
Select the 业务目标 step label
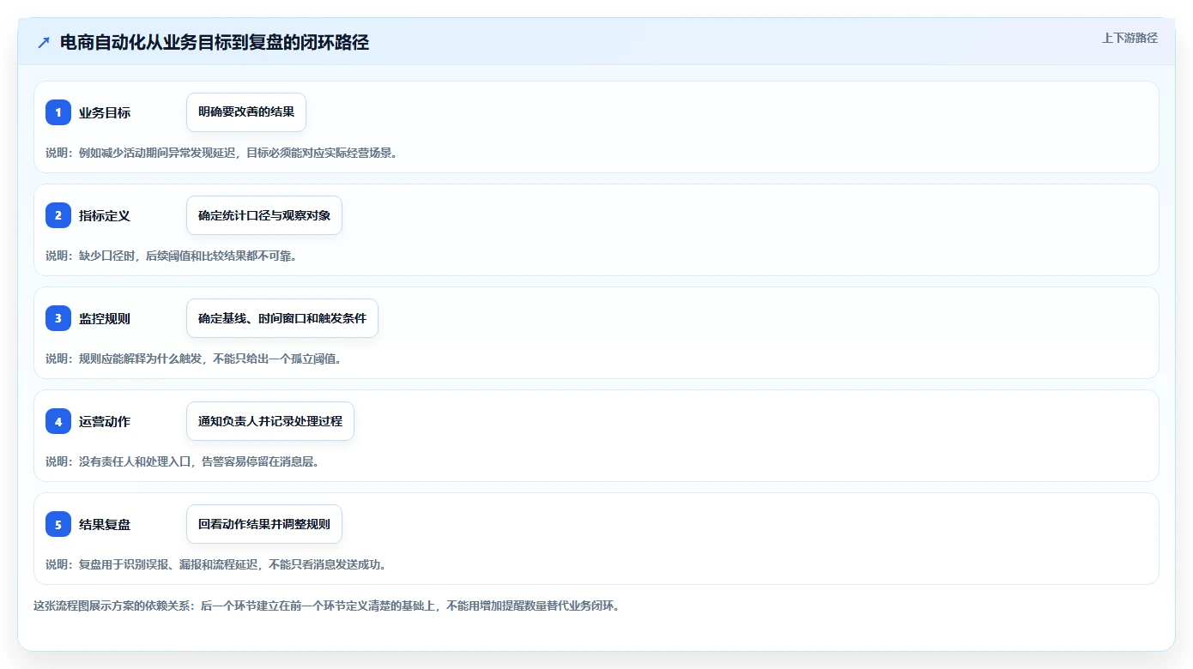click(105, 112)
